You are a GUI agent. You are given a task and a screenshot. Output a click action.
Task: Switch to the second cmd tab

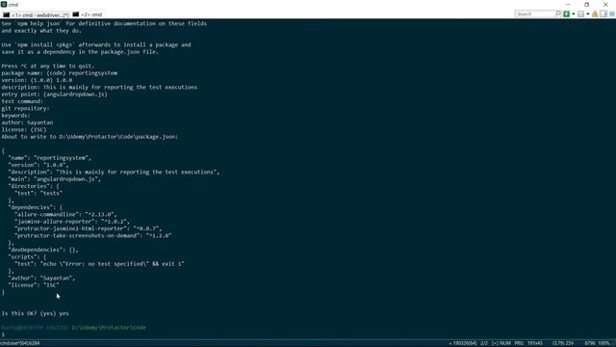[88, 14]
